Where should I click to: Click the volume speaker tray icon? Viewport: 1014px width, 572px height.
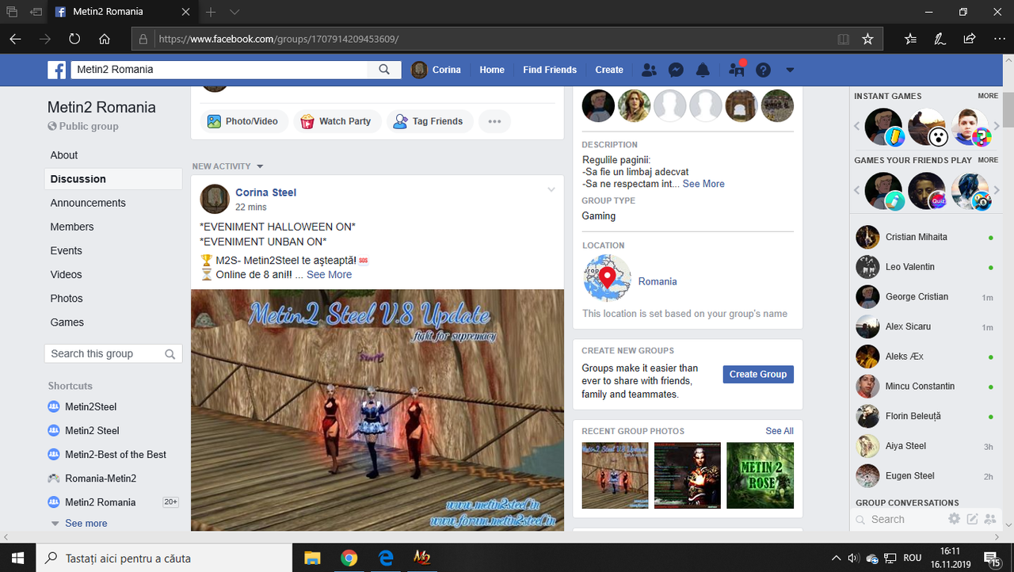pos(854,558)
